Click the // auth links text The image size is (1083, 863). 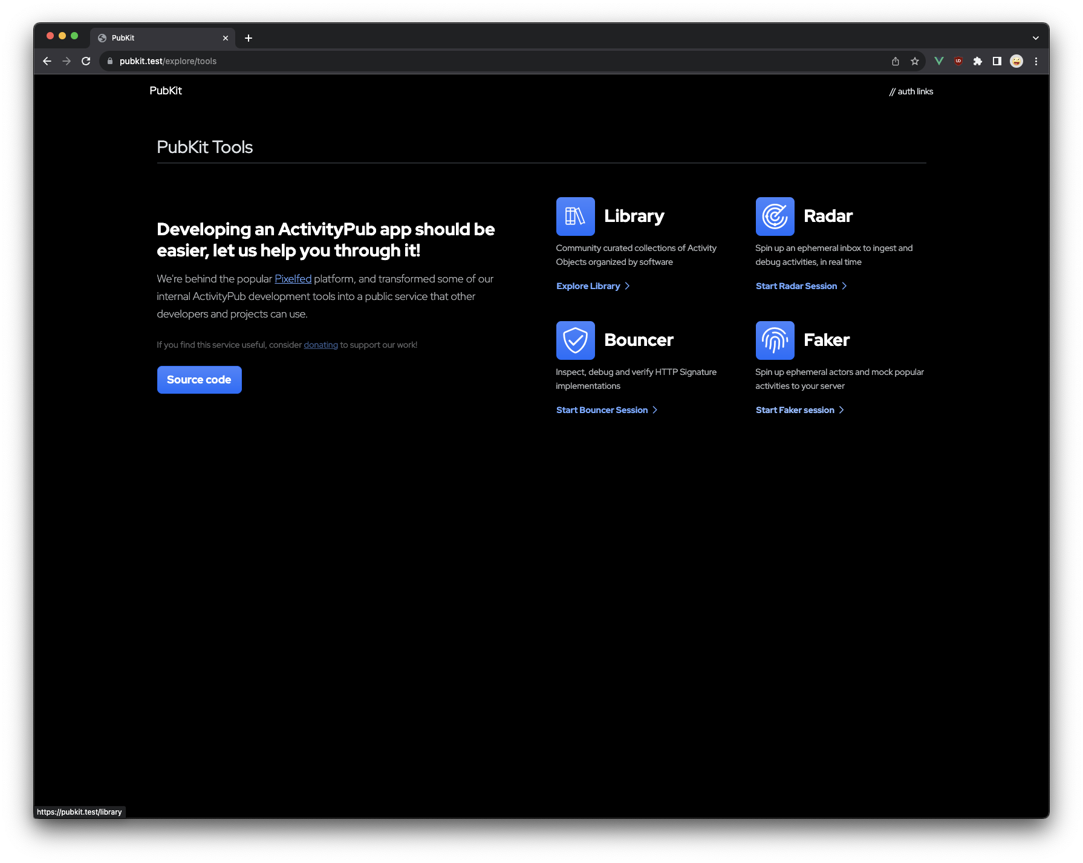pyautogui.click(x=911, y=91)
